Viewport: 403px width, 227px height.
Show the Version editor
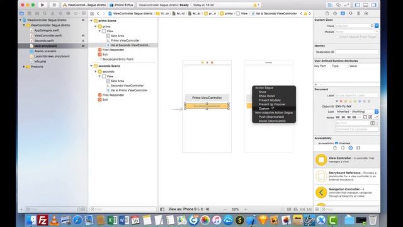(x=347, y=5)
